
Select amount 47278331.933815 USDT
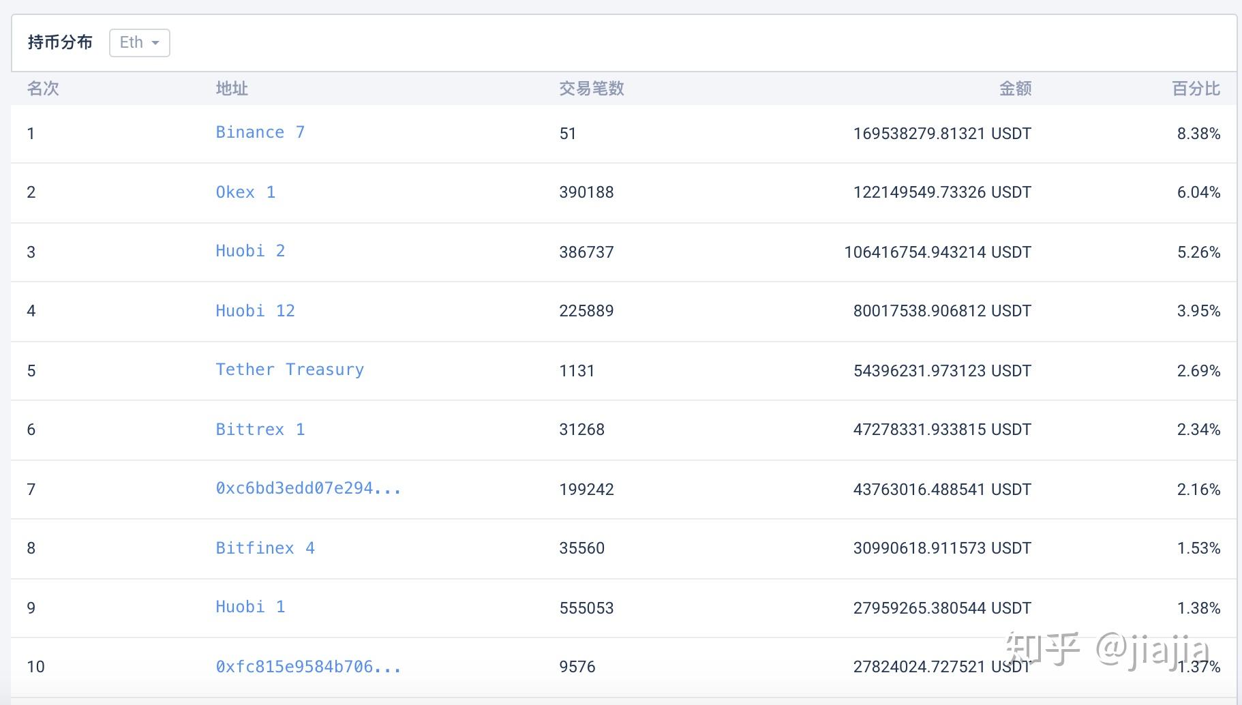pos(942,430)
